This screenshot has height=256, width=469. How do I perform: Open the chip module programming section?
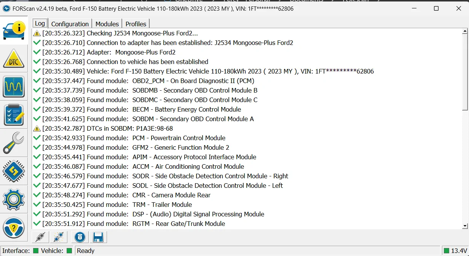(14, 171)
